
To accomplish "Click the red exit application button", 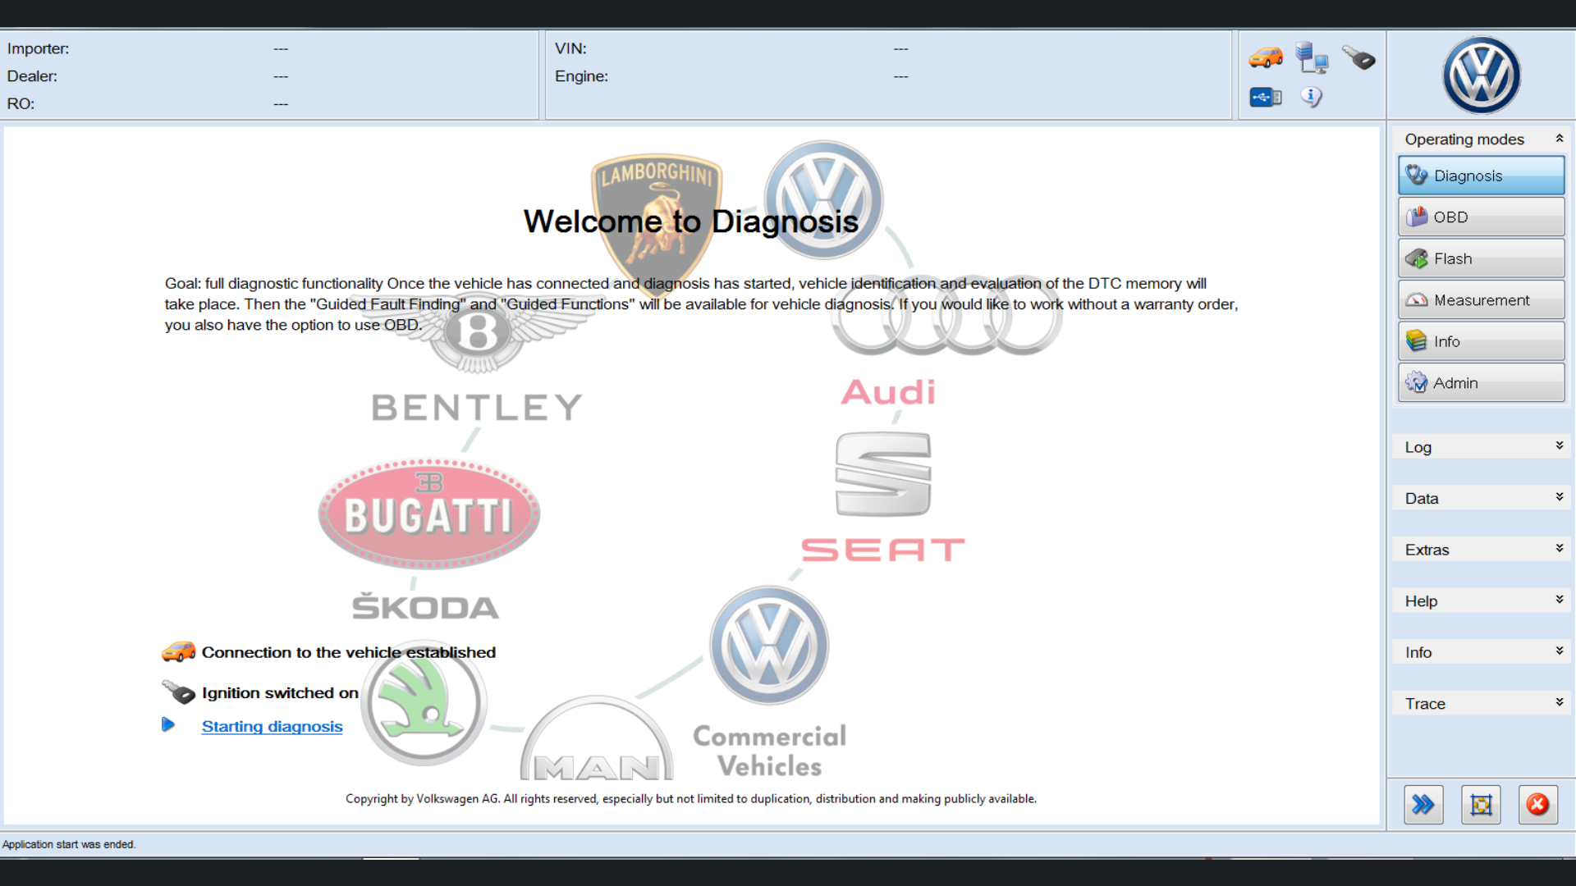I will [x=1538, y=805].
